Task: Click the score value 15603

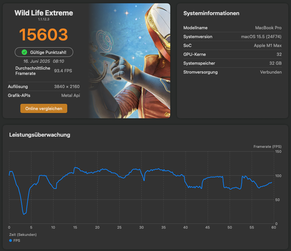Action: pyautogui.click(x=44, y=34)
